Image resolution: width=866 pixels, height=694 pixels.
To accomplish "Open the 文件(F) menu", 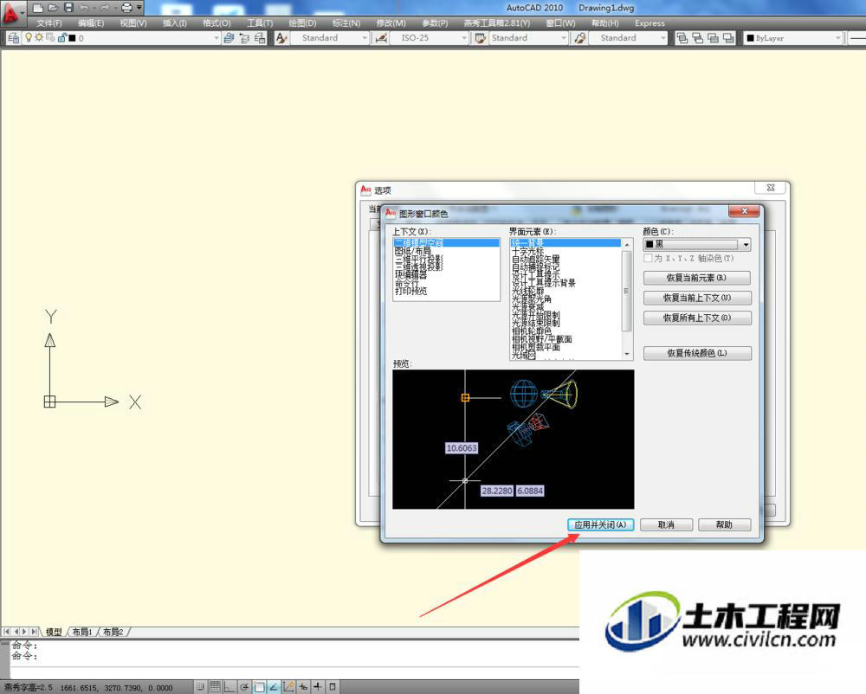I will click(x=49, y=23).
